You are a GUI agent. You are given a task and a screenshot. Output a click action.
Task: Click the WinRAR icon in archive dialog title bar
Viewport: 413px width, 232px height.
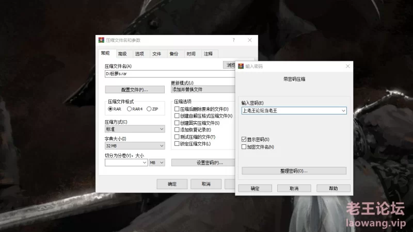point(101,40)
